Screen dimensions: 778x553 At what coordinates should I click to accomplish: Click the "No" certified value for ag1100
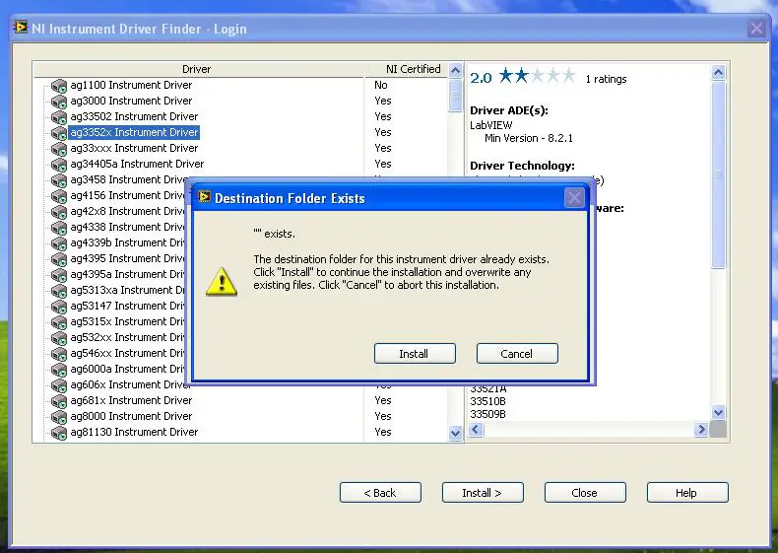pyautogui.click(x=381, y=85)
